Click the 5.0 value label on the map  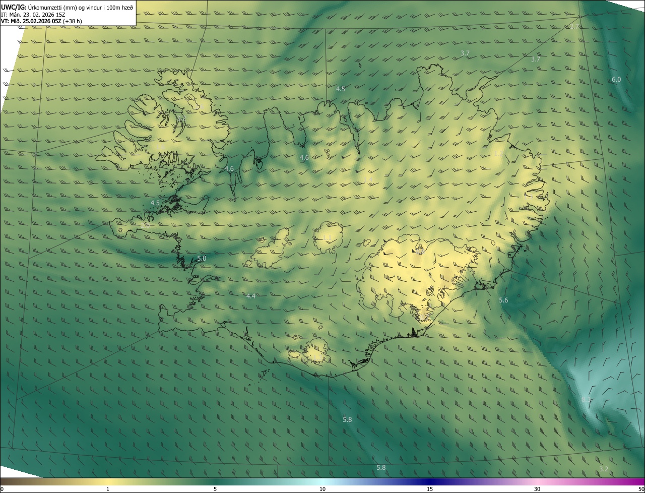[202, 259]
